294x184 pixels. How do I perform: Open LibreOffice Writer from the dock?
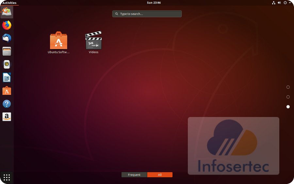pos(7,77)
